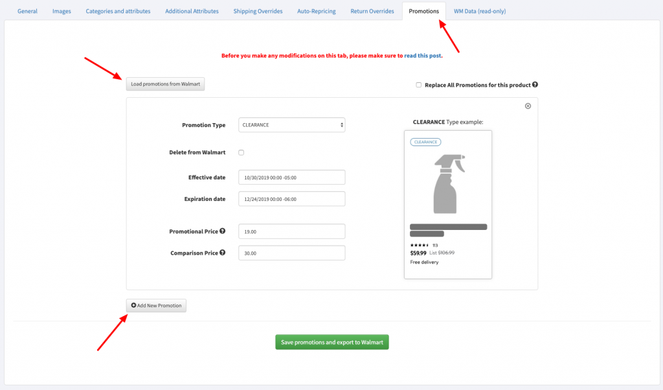This screenshot has width=663, height=390.
Task: Open the Categories and attributes tab
Action: [118, 11]
